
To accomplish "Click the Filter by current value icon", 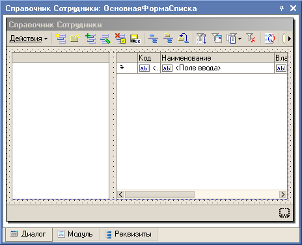I will click(217, 38).
